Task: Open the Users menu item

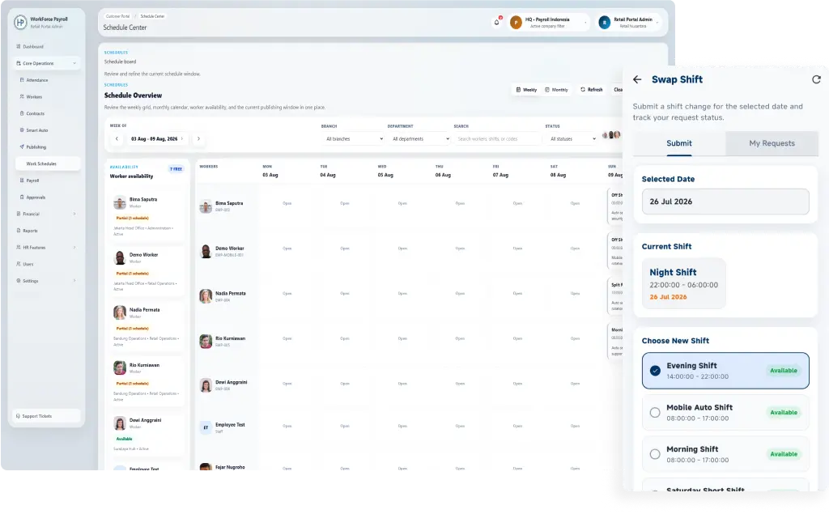Action: click(46, 264)
